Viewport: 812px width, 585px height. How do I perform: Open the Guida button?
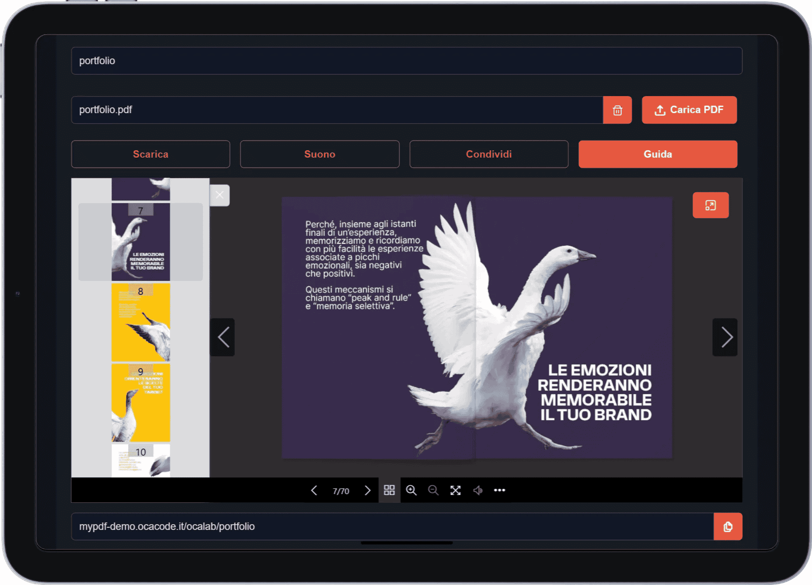(658, 154)
